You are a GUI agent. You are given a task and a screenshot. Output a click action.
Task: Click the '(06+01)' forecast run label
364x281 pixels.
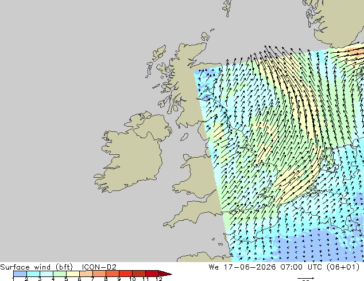343,267
